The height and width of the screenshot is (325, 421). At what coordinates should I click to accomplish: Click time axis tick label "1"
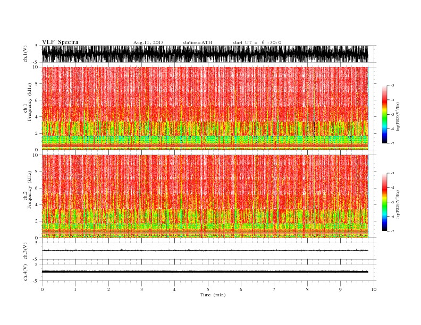coord(75,289)
